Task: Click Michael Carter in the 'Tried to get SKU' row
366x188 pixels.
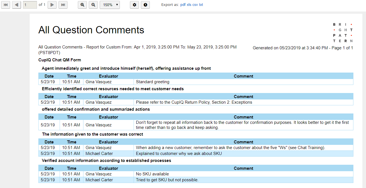Action: 99,180
